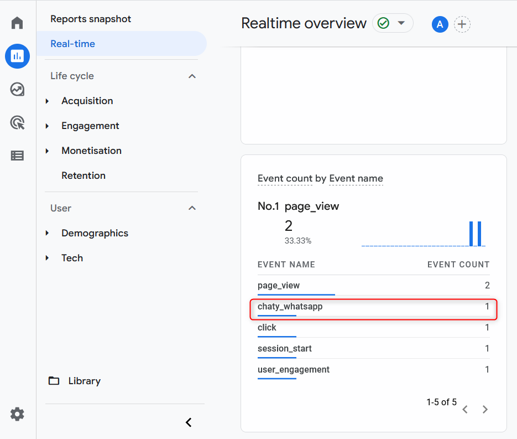This screenshot has height=439, width=517.
Task: Click the EVENT NAME column header
Action: click(x=286, y=265)
